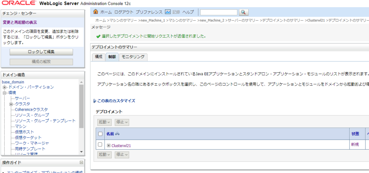Click into the search text field

coord(218,12)
